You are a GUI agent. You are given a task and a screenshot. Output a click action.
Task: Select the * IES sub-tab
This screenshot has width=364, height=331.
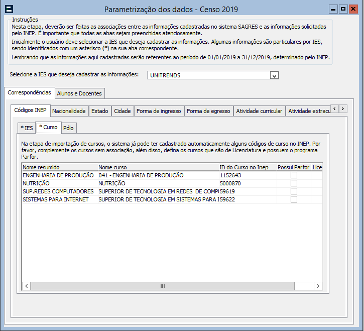point(27,128)
